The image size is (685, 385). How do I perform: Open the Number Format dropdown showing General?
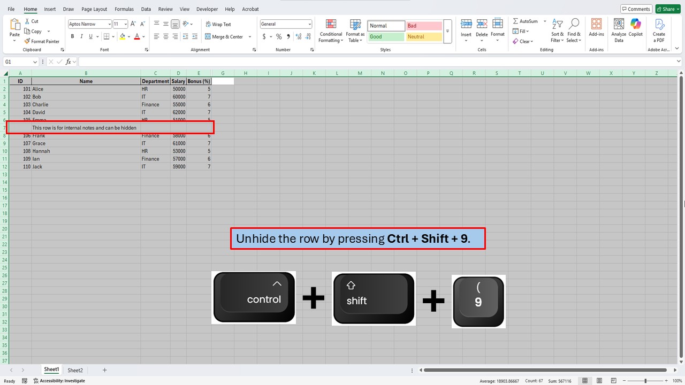coord(285,24)
